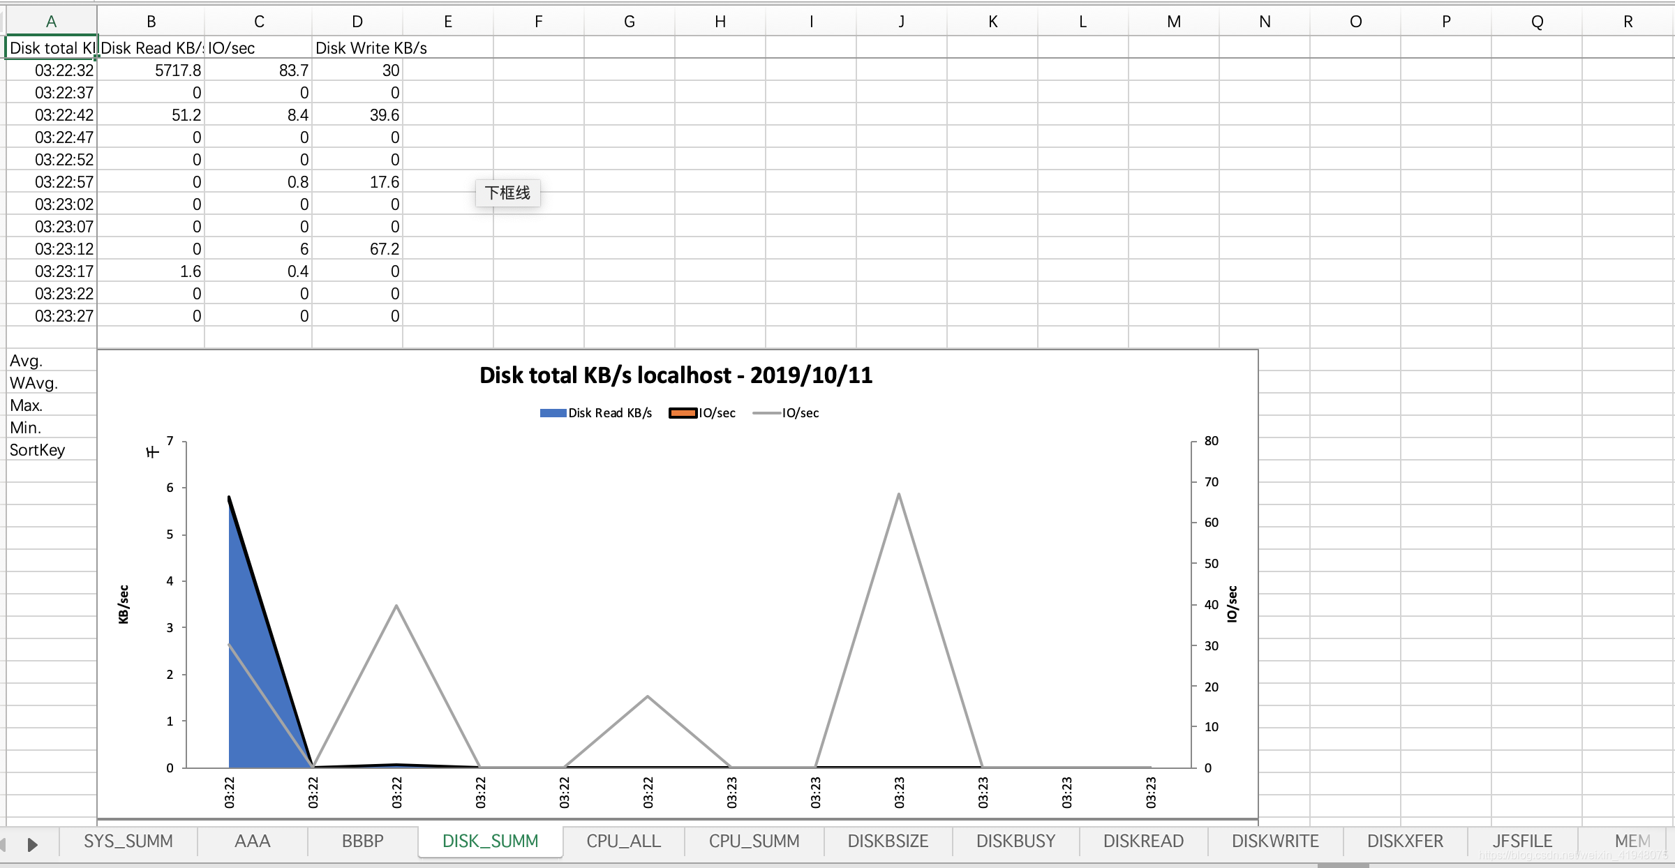Select the time cell 03:23:12
The width and height of the screenshot is (1675, 868).
pyautogui.click(x=52, y=248)
